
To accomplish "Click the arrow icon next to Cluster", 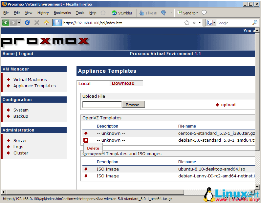I will tap(9, 153).
